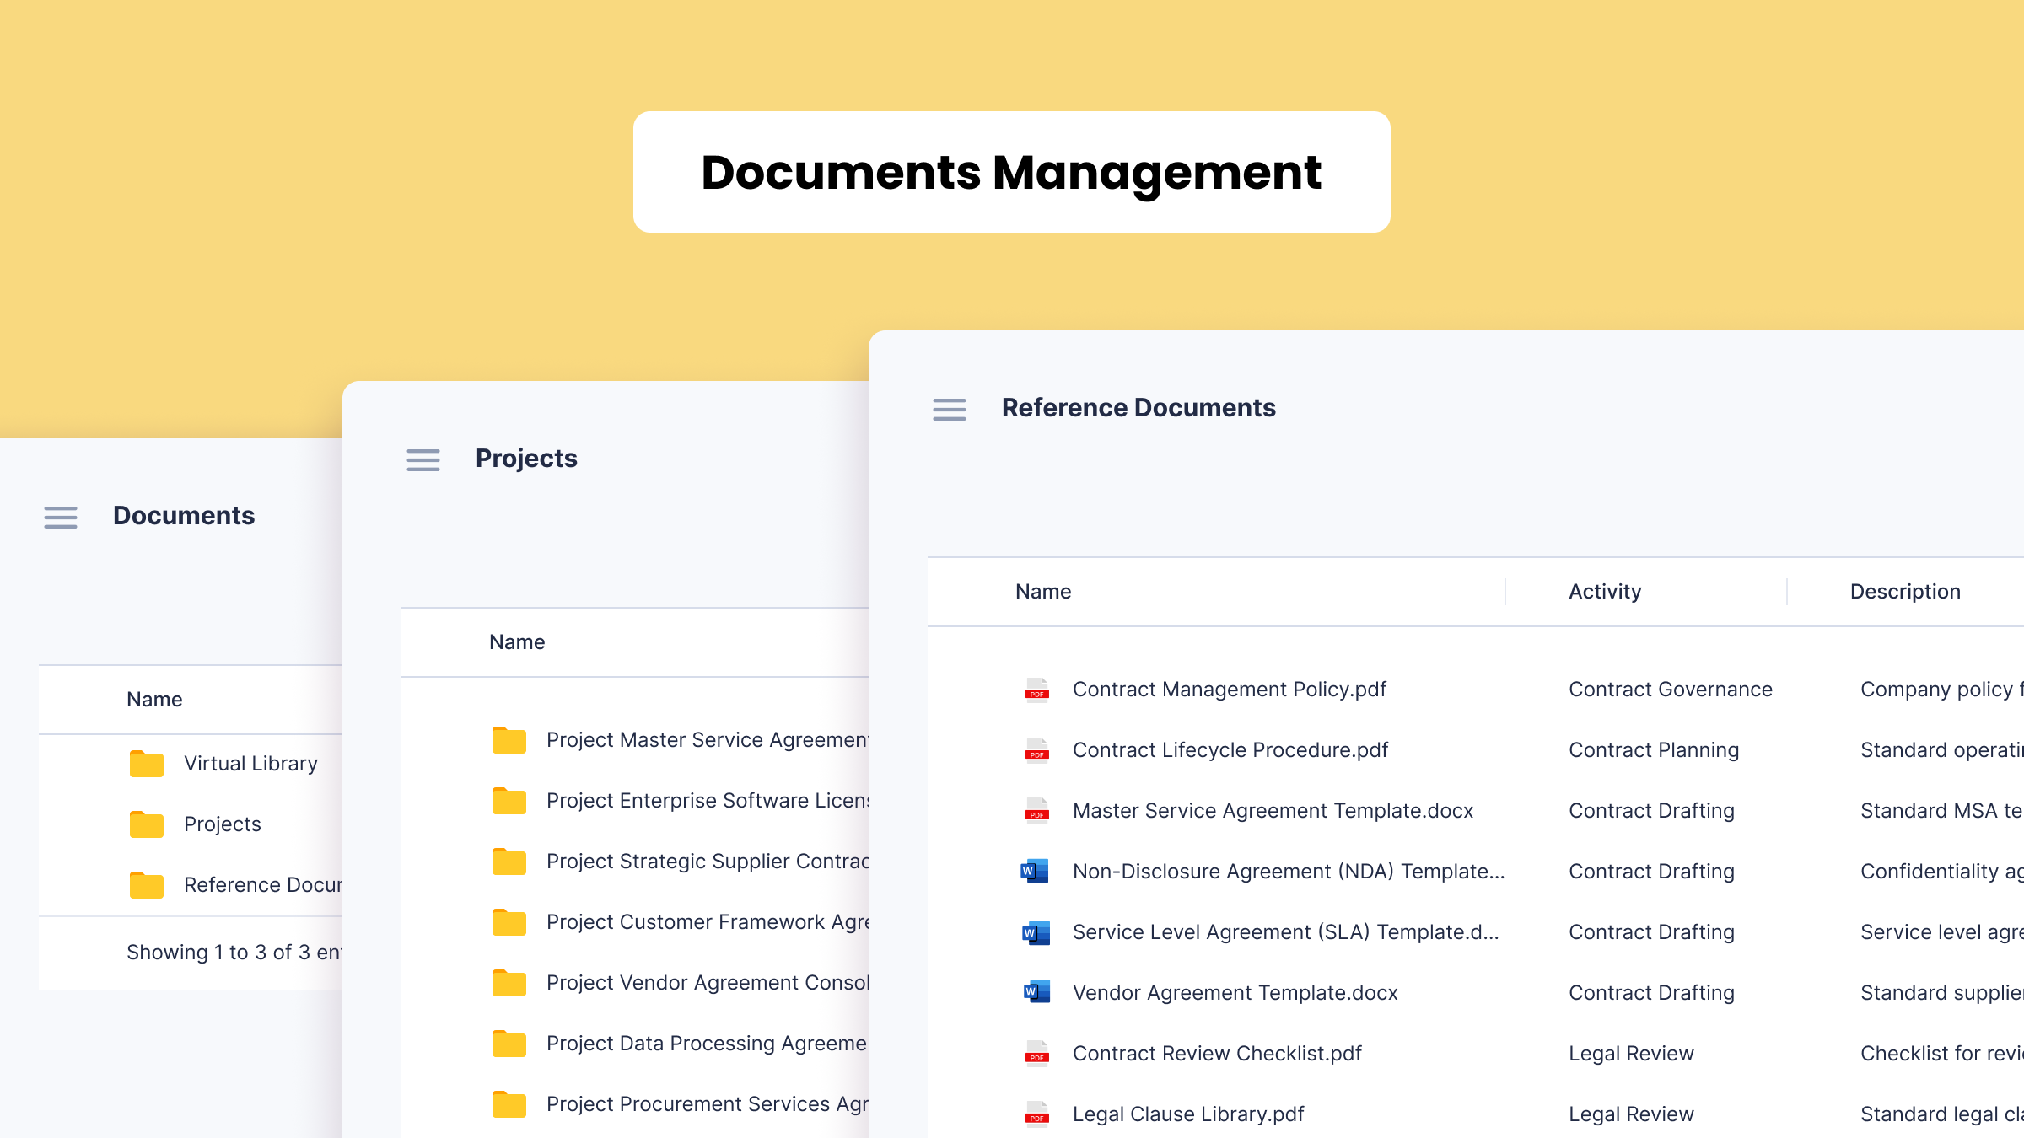Click file icon of Master Service Agreement Template.docx

[x=1036, y=811]
